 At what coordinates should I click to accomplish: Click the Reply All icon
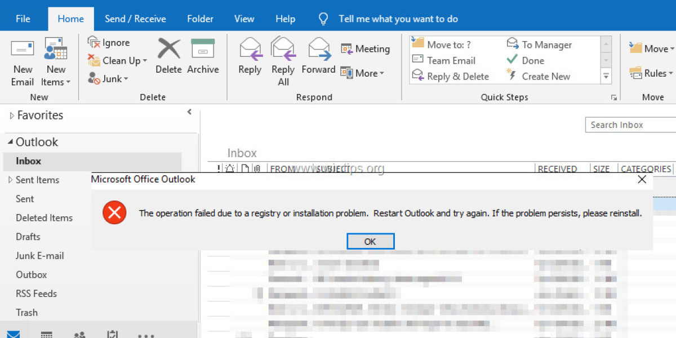(x=283, y=50)
